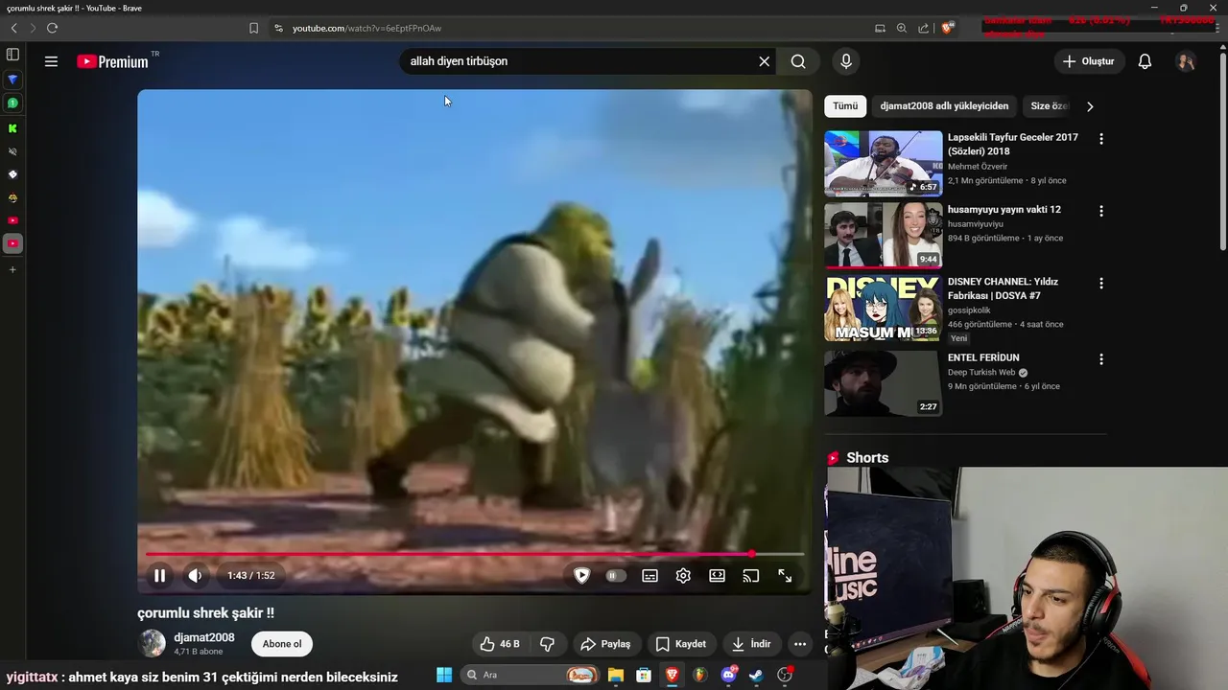Click the progress bar scrubber handle
This screenshot has width=1228, height=690.
click(x=752, y=554)
